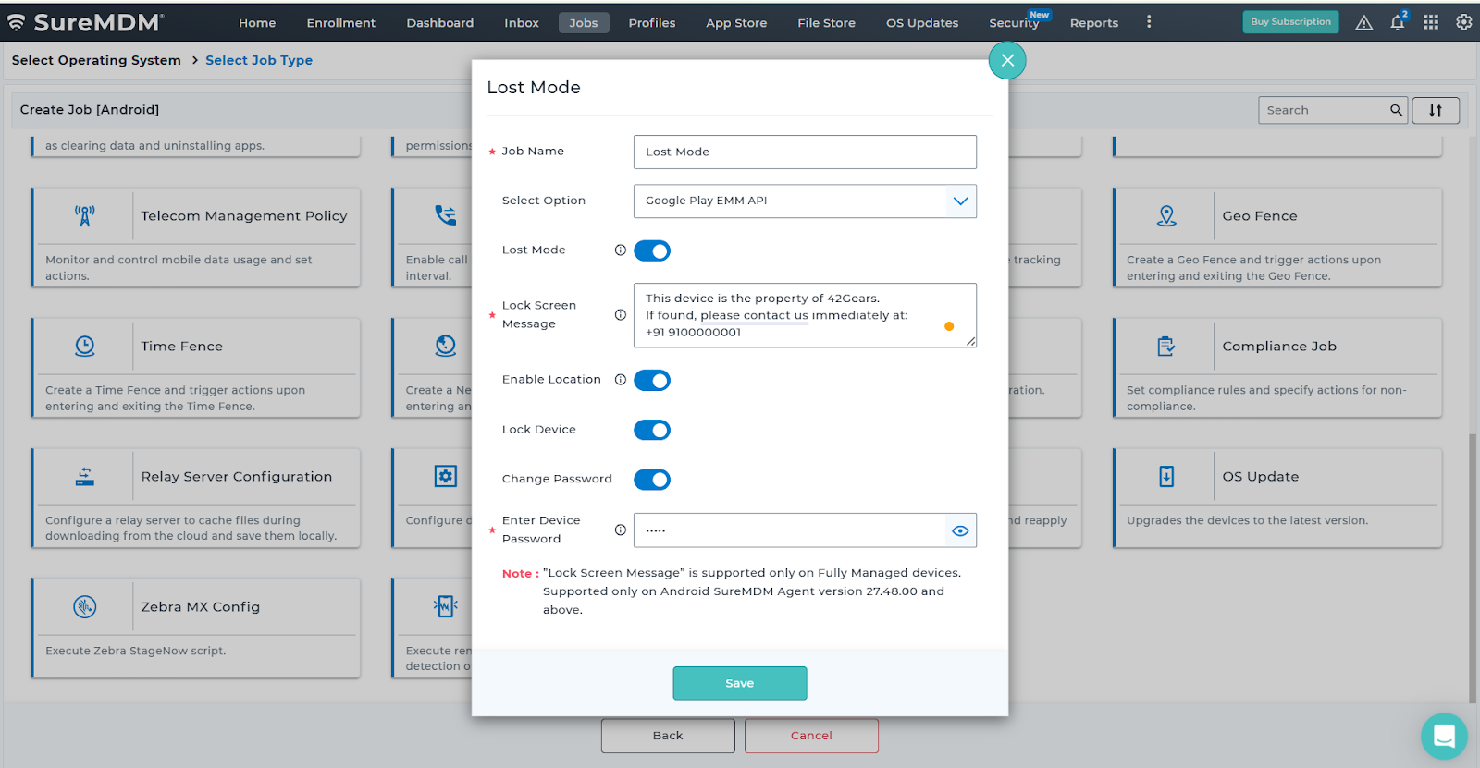
Task: Disable the Lost Mode toggle
Action: 652,251
